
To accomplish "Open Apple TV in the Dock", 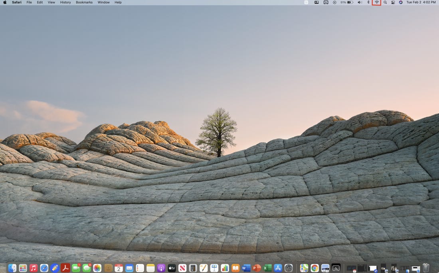I will click(x=172, y=268).
